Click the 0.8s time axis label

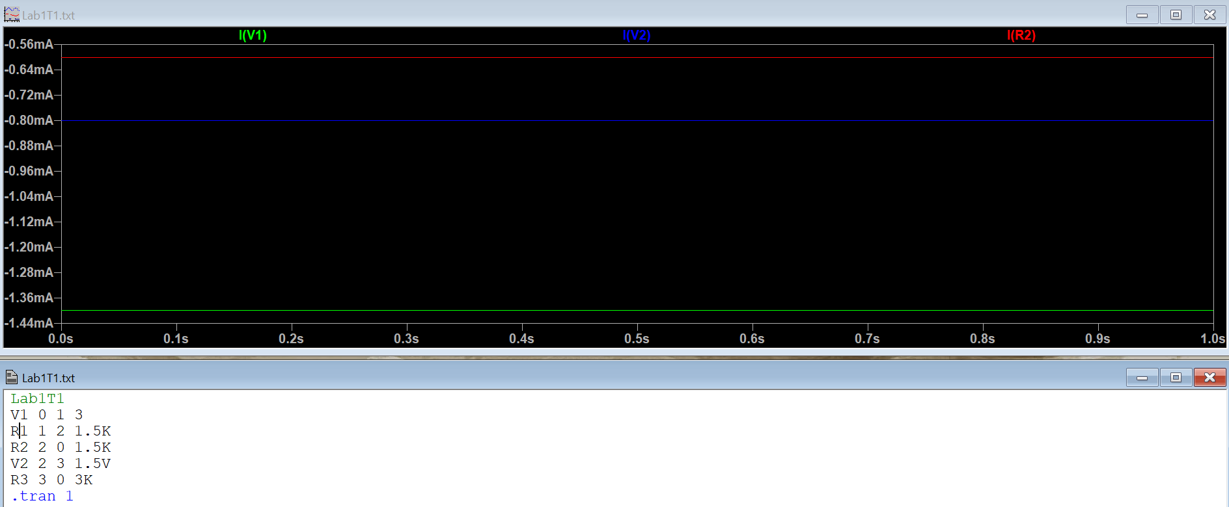[x=982, y=339]
